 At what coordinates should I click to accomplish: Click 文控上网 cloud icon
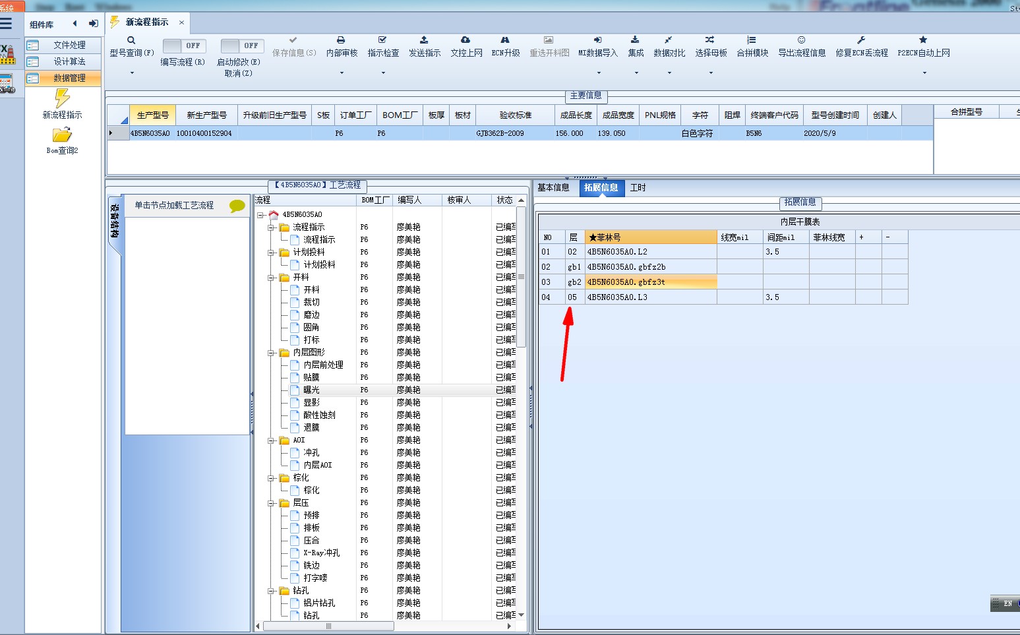[465, 40]
